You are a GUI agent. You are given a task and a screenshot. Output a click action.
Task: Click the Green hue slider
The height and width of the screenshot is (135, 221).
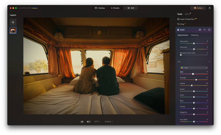coord(194,91)
